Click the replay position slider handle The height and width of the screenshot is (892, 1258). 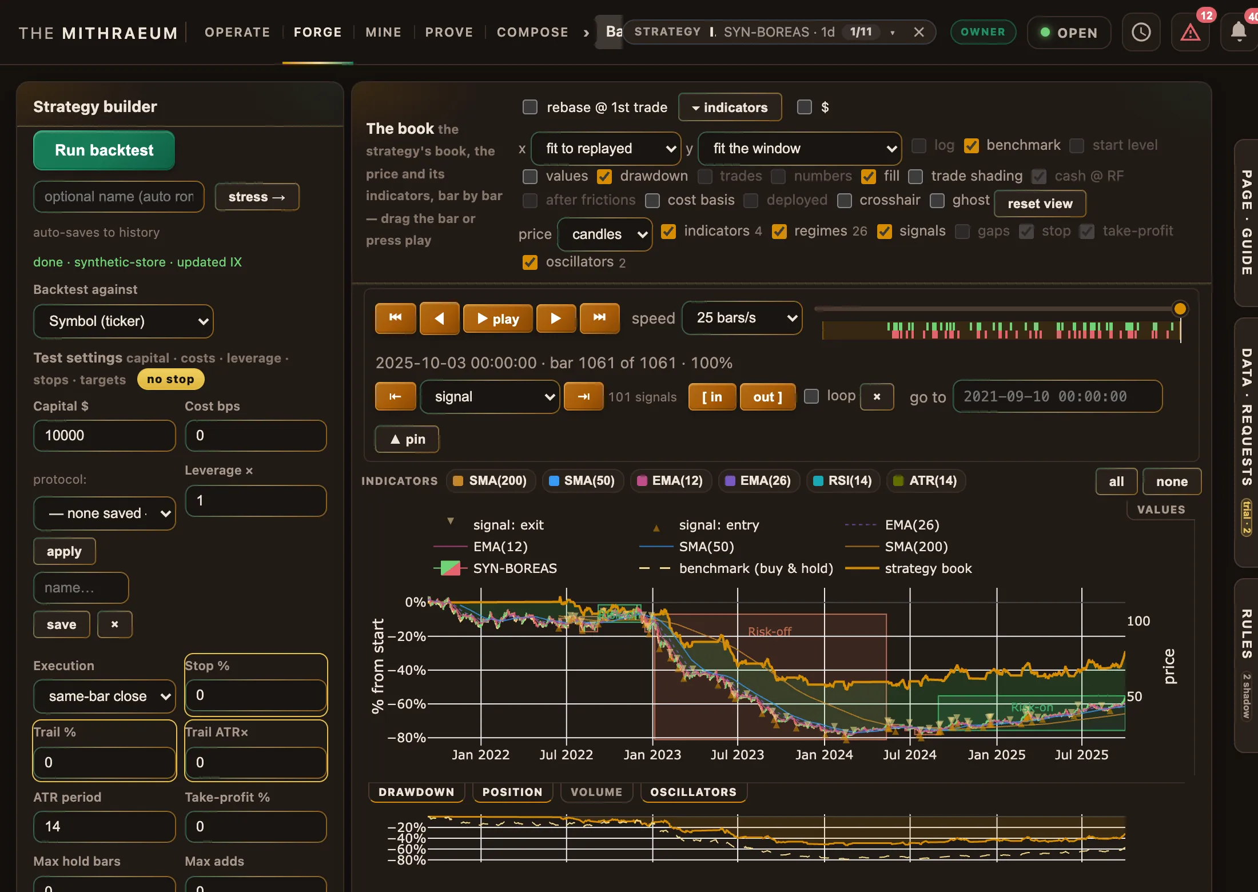(x=1180, y=309)
